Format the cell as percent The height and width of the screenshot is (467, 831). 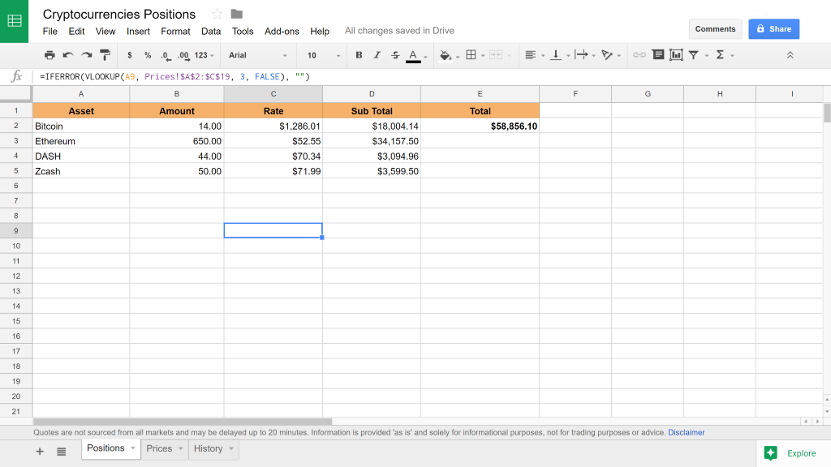point(148,55)
